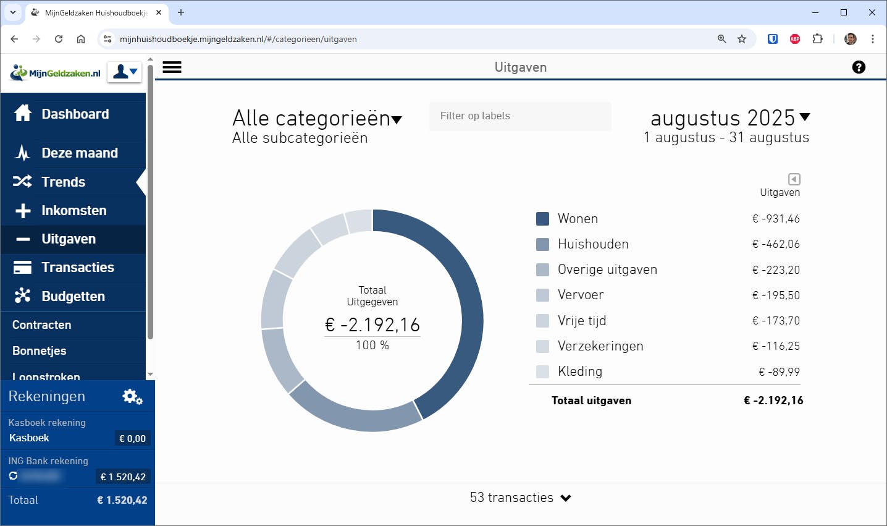
Task: Select the Huishouden category label
Action: 593,244
